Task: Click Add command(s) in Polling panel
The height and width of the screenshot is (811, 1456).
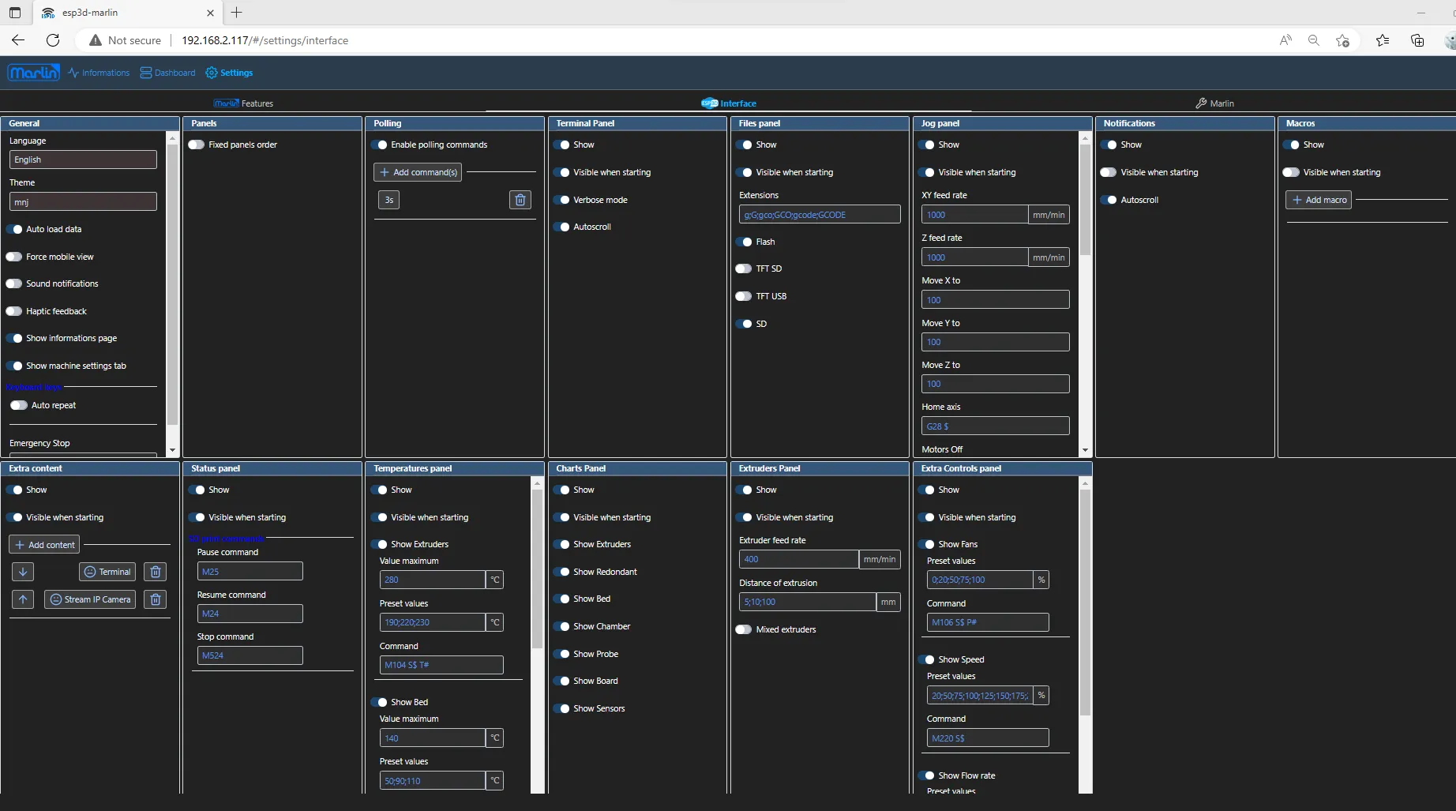Action: [x=418, y=172]
